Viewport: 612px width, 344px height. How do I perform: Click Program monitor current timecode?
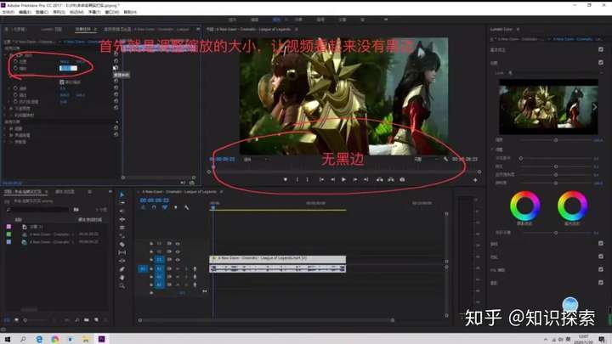click(222, 159)
